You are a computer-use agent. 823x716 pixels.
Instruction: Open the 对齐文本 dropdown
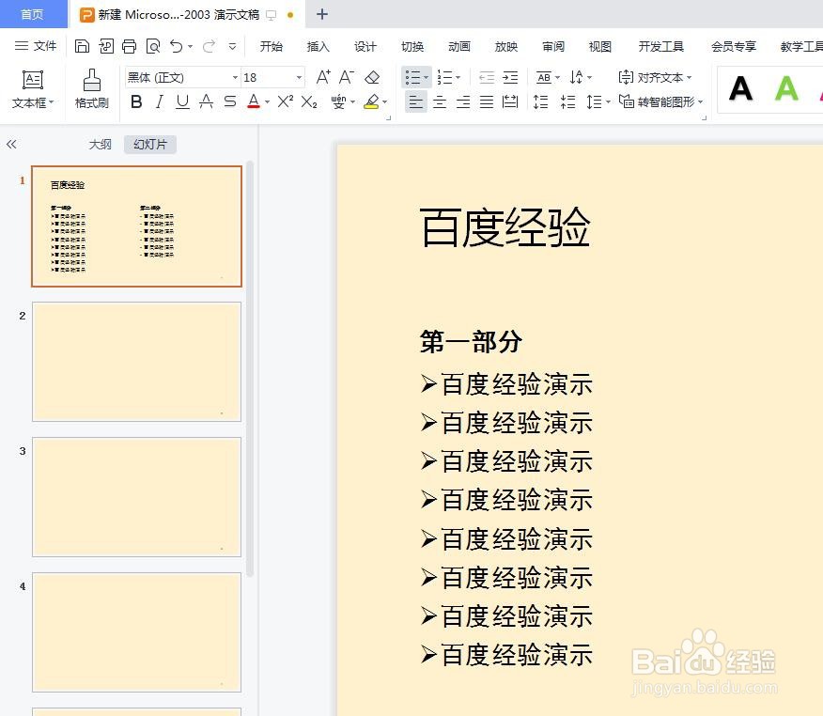click(x=655, y=78)
